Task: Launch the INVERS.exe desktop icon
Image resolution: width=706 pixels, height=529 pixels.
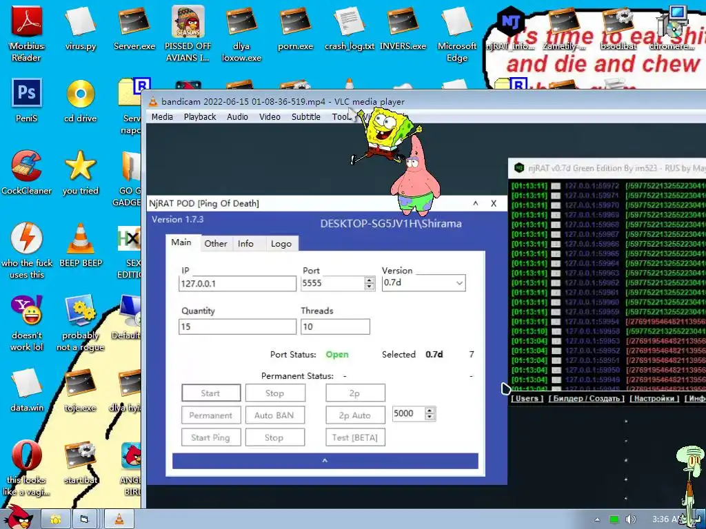Action: point(403,29)
